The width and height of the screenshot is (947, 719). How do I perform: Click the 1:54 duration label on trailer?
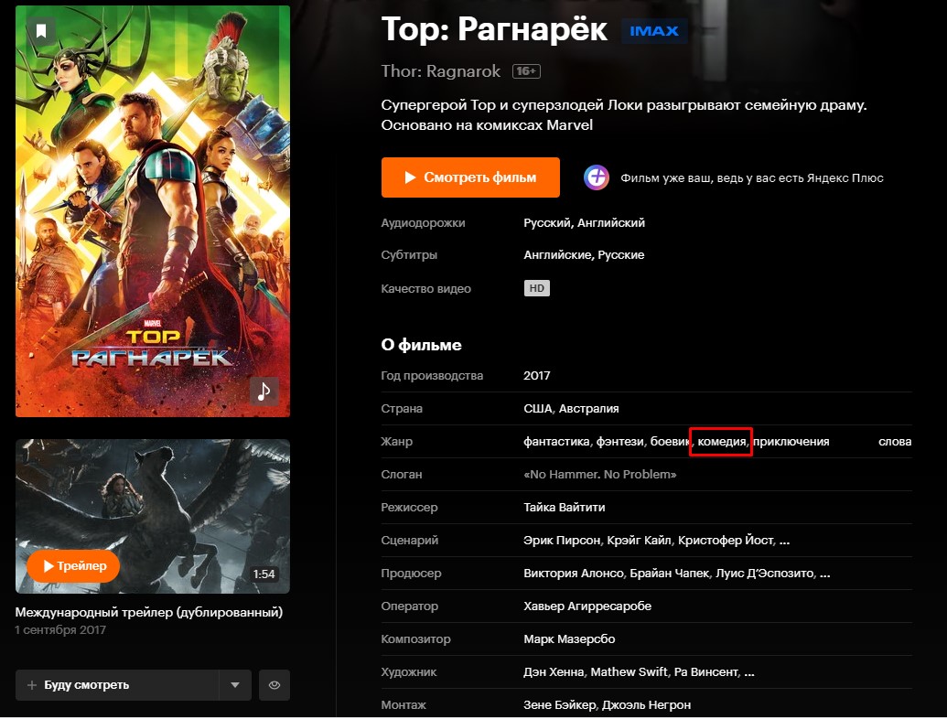264,574
